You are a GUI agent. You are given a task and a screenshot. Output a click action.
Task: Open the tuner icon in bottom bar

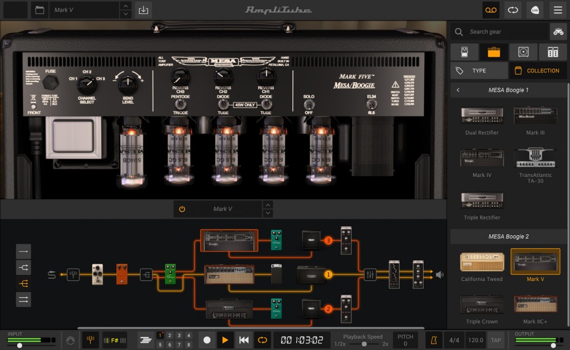coord(90,340)
